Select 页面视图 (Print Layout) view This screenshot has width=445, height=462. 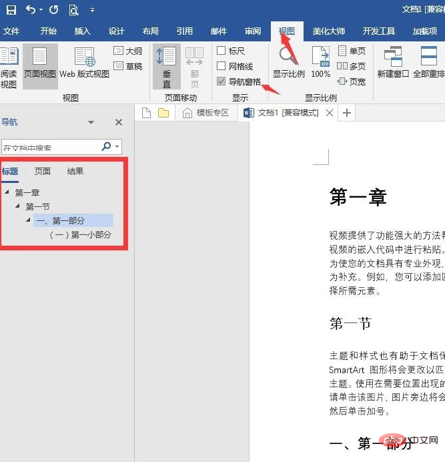40,62
